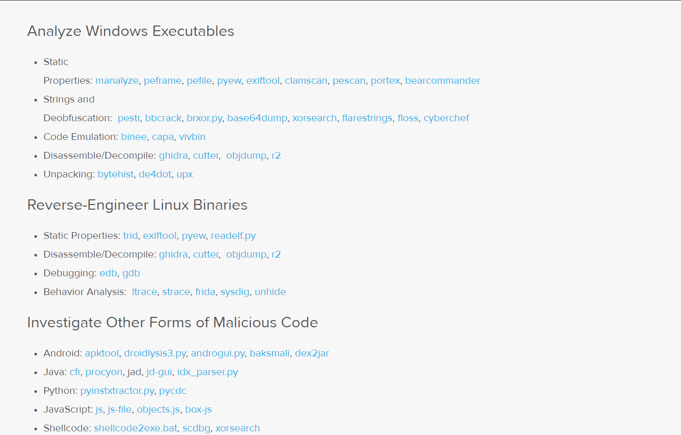
Task: Click the androgui.py link
Action: click(x=218, y=353)
